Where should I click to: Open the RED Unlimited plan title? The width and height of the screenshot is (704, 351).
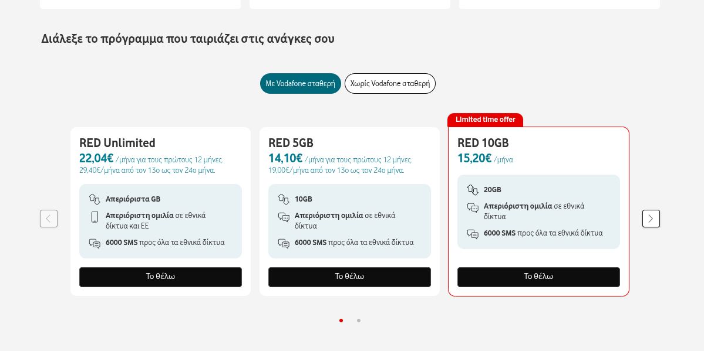(x=117, y=143)
